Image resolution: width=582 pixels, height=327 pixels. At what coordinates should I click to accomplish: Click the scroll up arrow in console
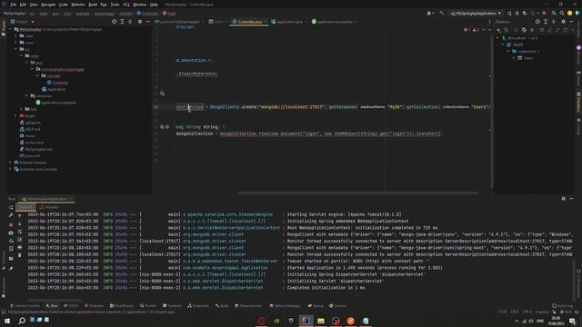coord(20,216)
